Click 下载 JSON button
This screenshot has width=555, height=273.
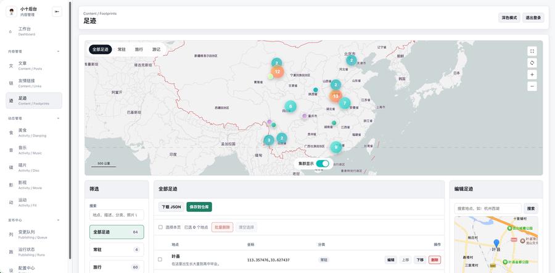(x=171, y=207)
